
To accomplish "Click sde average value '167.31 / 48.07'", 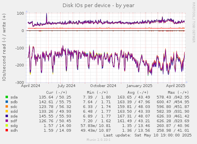I will 134,116.
